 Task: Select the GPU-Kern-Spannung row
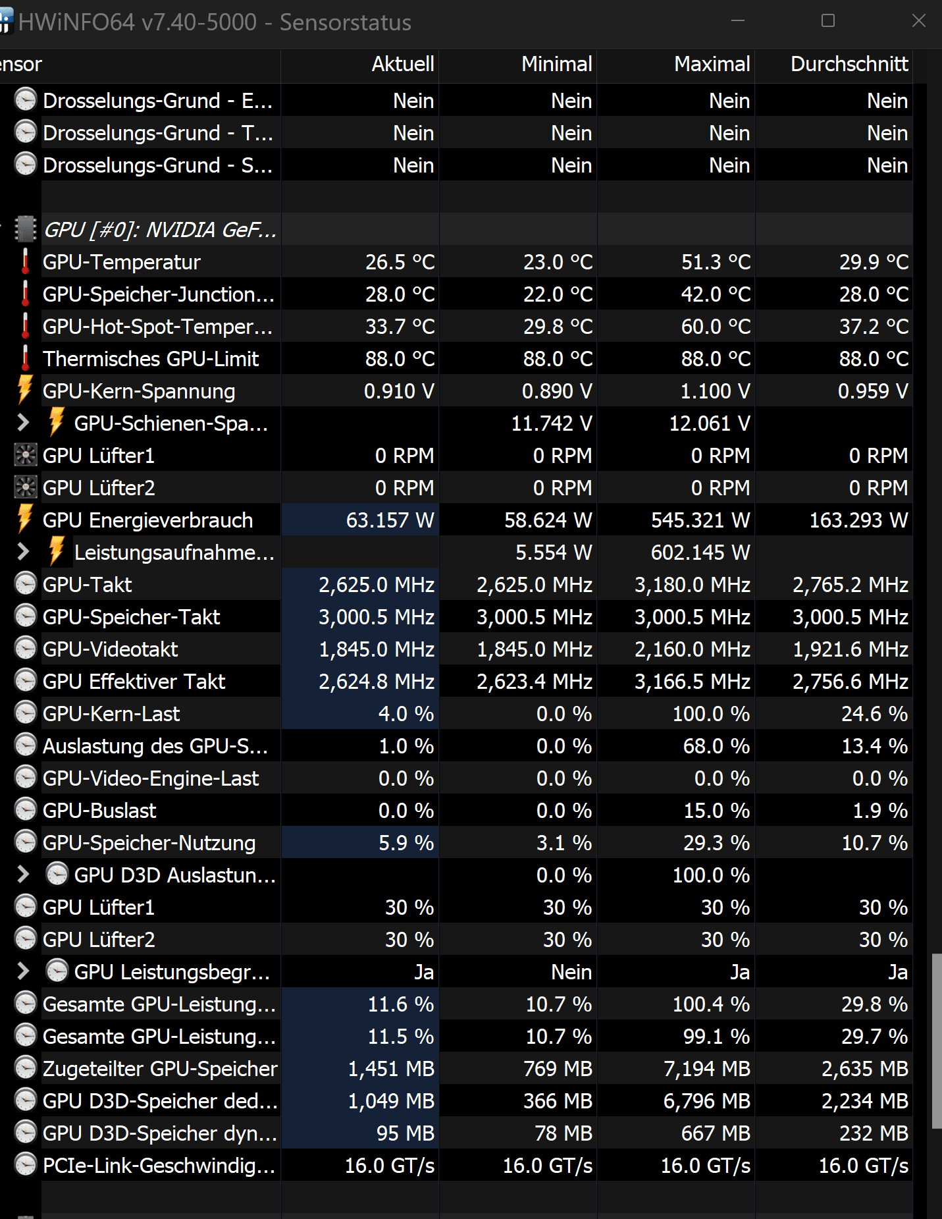pyautogui.click(x=456, y=391)
